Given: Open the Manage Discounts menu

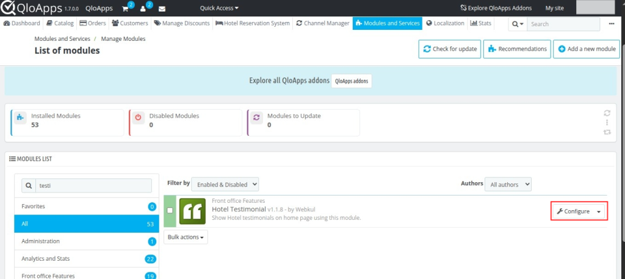Looking at the screenshot, I should coord(182,23).
